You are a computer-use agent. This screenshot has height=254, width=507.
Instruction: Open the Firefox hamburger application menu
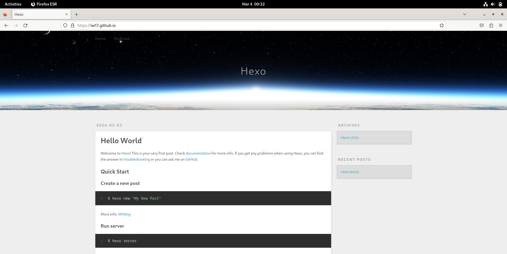click(x=501, y=25)
